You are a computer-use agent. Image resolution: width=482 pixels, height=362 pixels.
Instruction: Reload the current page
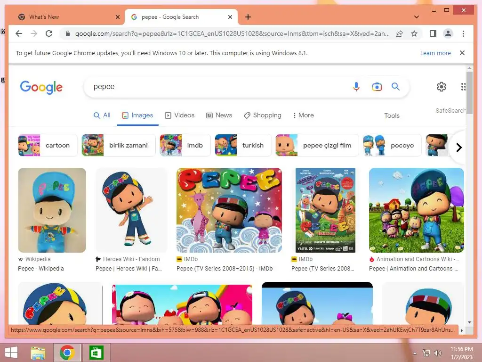49,33
